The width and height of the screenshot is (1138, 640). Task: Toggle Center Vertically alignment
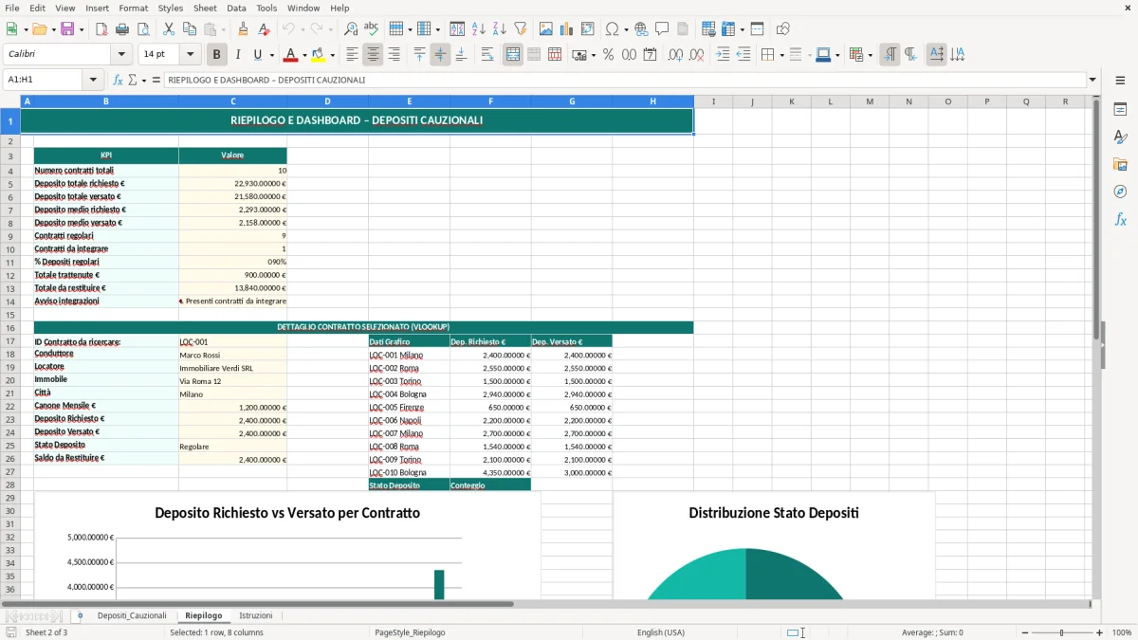tap(440, 55)
